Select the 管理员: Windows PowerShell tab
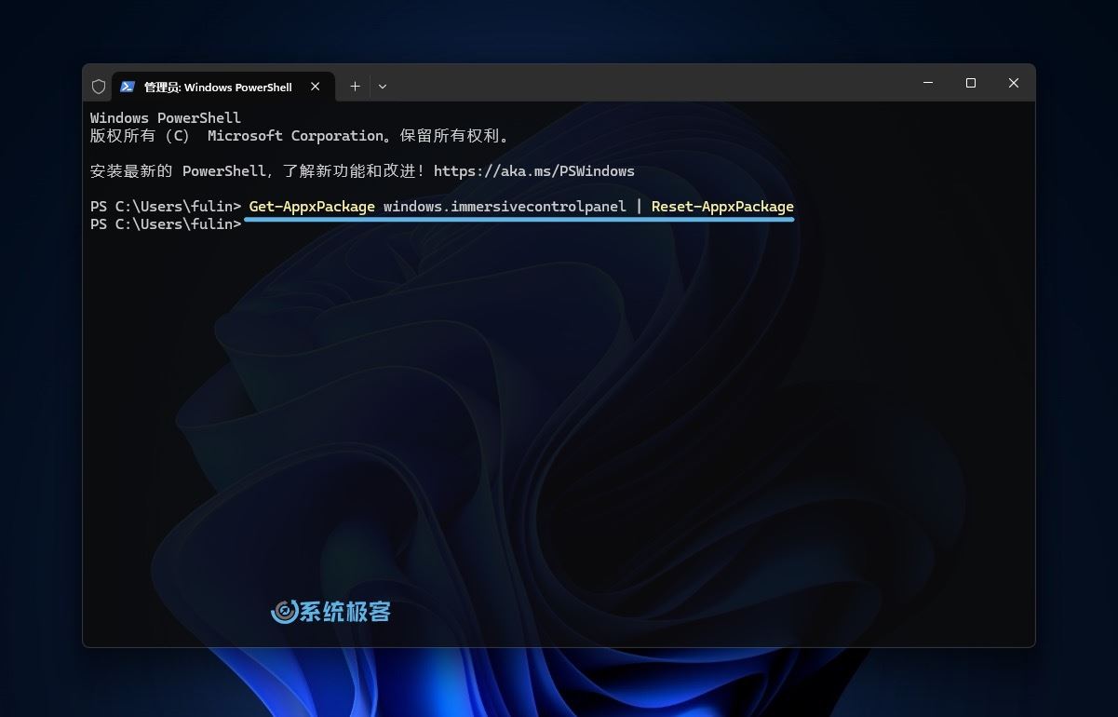 [x=218, y=87]
